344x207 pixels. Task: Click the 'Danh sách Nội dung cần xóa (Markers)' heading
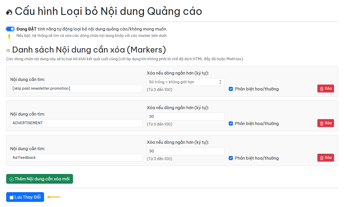(x=89, y=50)
